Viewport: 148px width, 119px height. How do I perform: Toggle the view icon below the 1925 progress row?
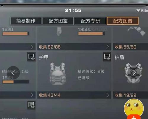pos(31,105)
